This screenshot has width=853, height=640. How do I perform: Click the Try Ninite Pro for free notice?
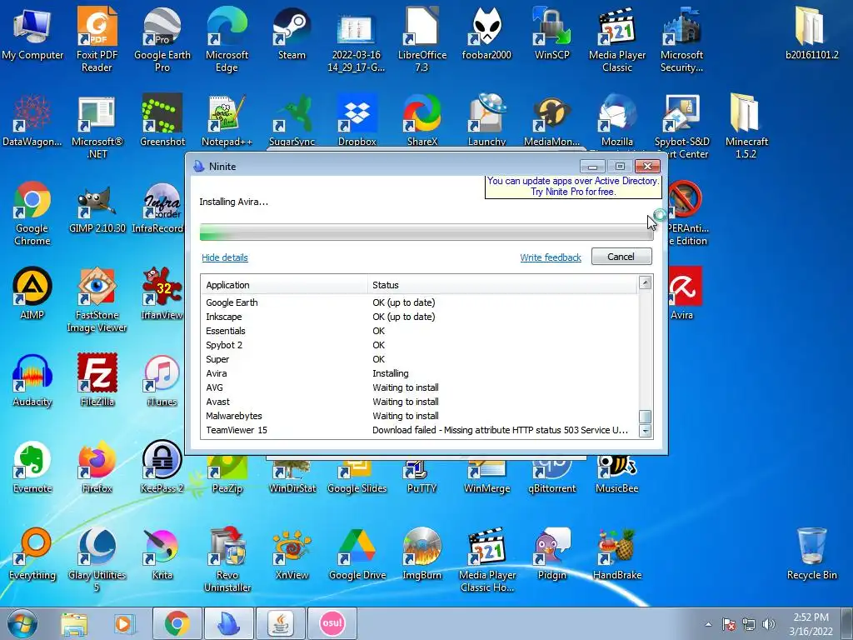click(x=573, y=187)
